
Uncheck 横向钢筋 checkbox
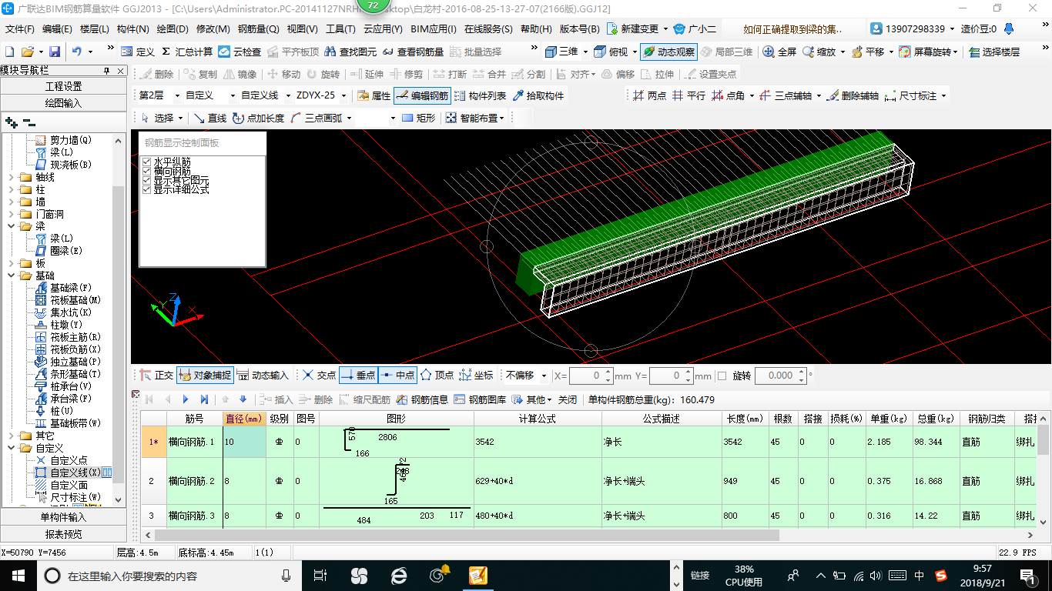click(147, 171)
